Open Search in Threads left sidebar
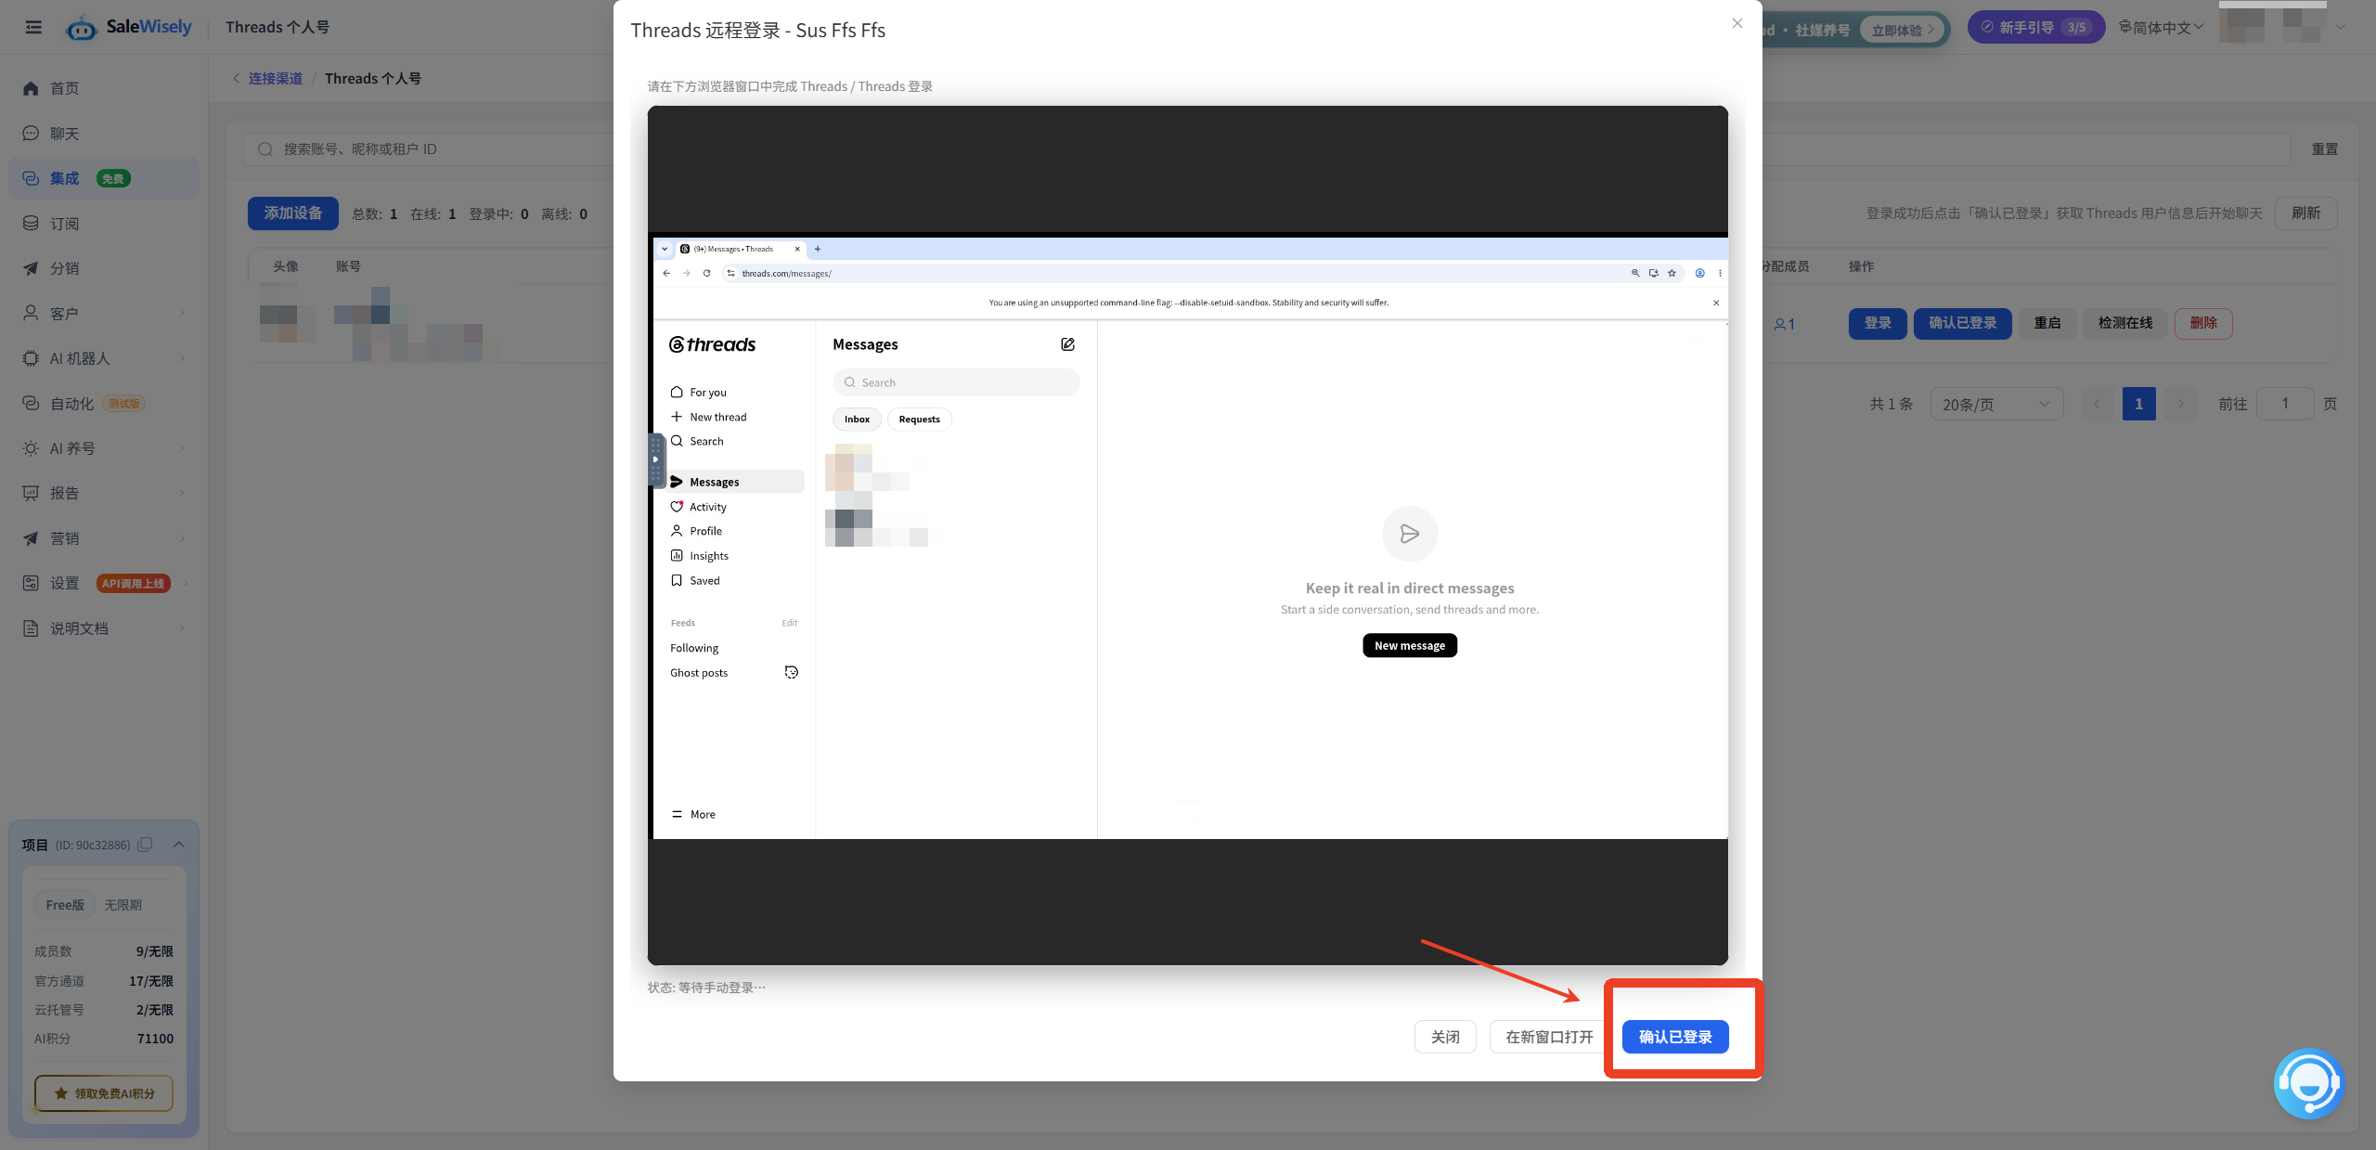 696,441
